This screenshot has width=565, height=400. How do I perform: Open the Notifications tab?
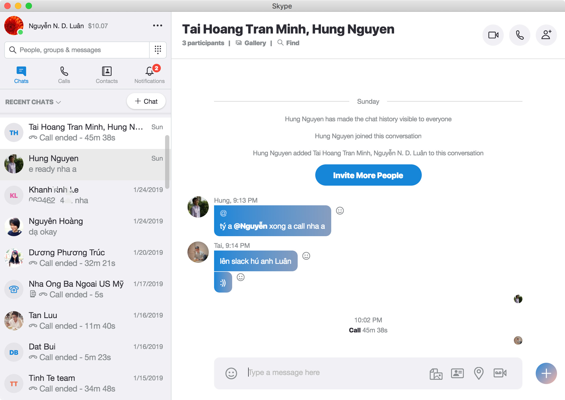[x=149, y=74]
